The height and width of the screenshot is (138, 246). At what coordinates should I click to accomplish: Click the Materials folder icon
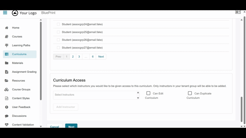click(x=6, y=63)
